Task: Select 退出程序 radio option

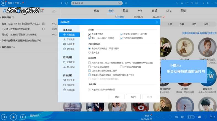Action: pyautogui.click(x=89, y=53)
